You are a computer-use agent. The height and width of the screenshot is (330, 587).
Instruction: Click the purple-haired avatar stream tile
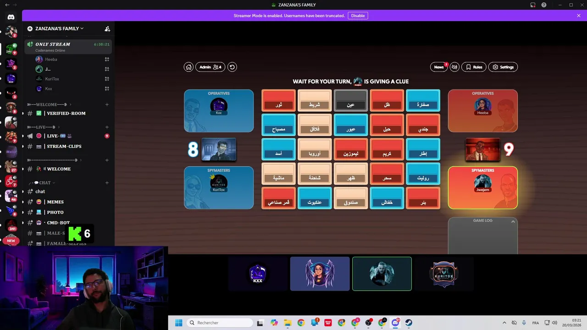tap(320, 274)
